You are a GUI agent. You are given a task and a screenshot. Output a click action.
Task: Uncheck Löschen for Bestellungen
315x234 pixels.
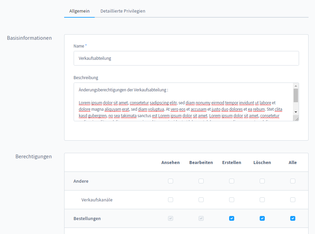[262, 218]
